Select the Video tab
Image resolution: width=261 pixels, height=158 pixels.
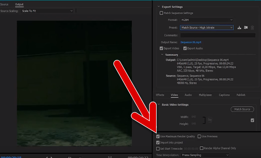(x=174, y=95)
